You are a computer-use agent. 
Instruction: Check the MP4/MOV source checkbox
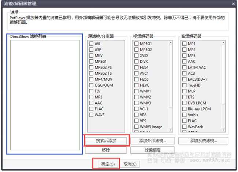click(x=91, y=79)
